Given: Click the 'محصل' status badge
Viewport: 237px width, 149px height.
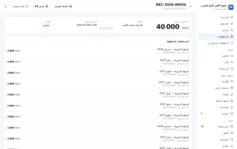Looking at the screenshot, I should point(46,25).
